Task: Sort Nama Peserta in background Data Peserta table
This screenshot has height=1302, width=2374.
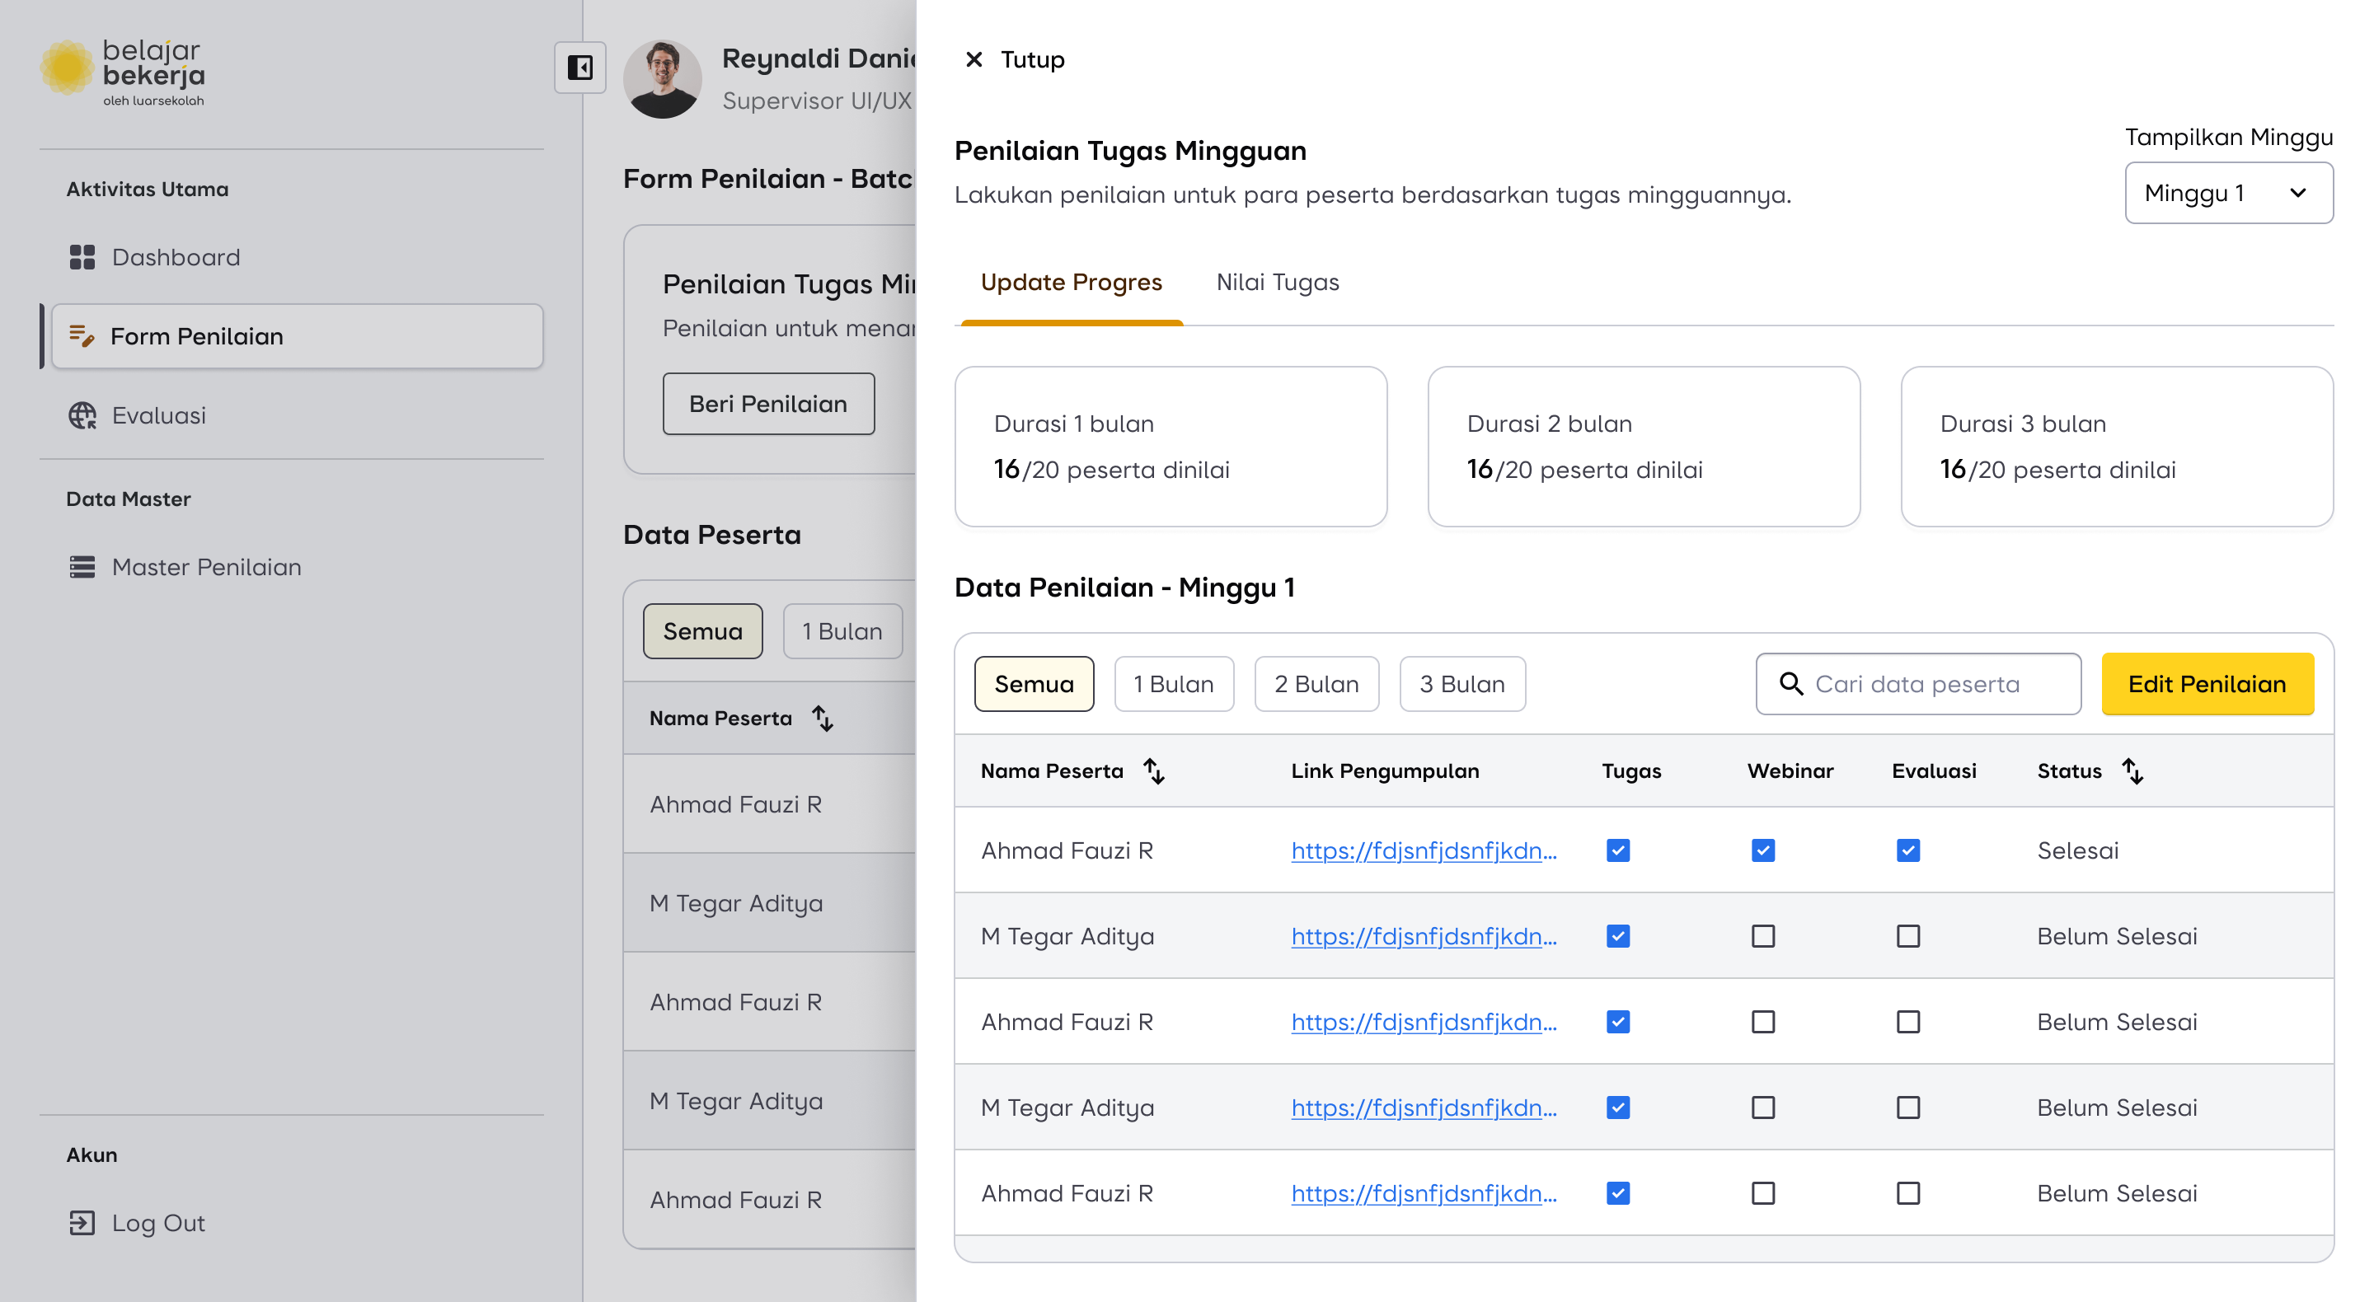Action: 822,718
